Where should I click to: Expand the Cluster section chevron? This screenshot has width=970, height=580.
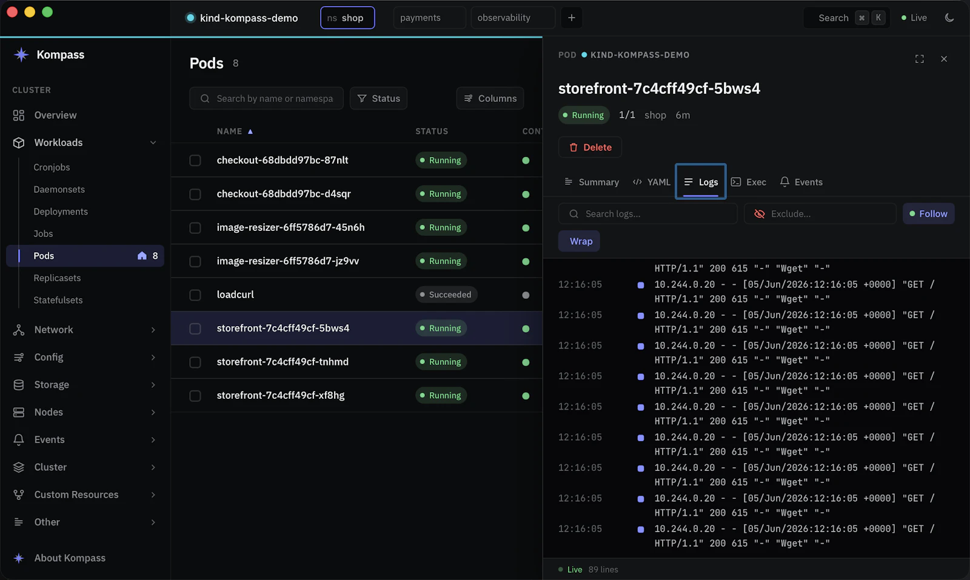pyautogui.click(x=153, y=467)
